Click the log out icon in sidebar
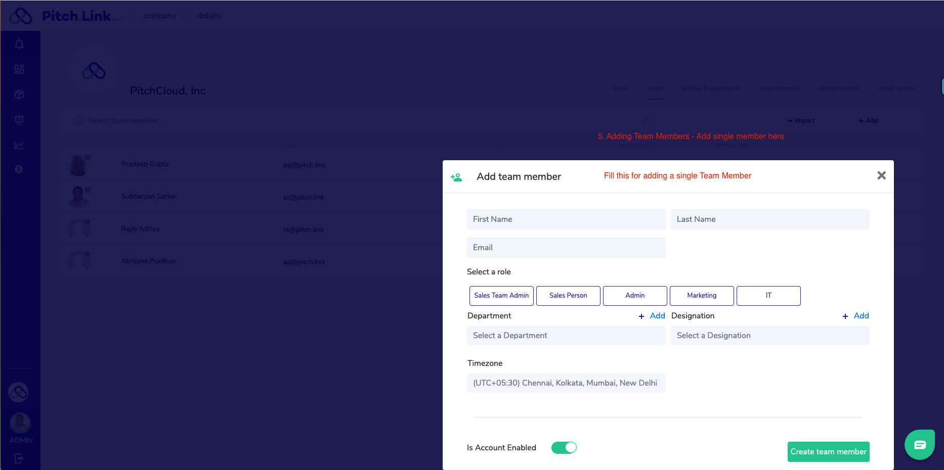Image resolution: width=944 pixels, height=470 pixels. click(19, 458)
